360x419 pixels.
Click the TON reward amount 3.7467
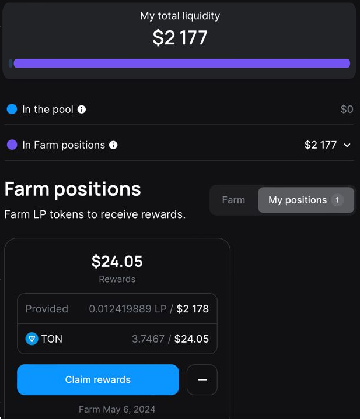click(148, 339)
